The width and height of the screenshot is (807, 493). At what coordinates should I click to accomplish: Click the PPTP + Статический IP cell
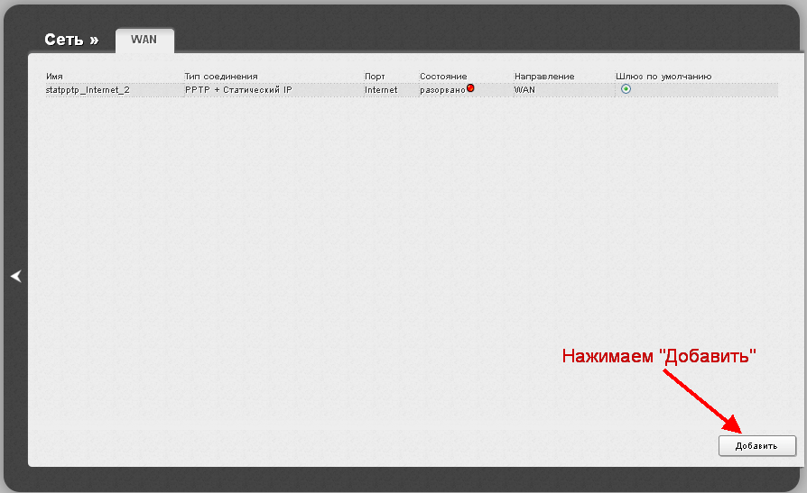pos(238,90)
